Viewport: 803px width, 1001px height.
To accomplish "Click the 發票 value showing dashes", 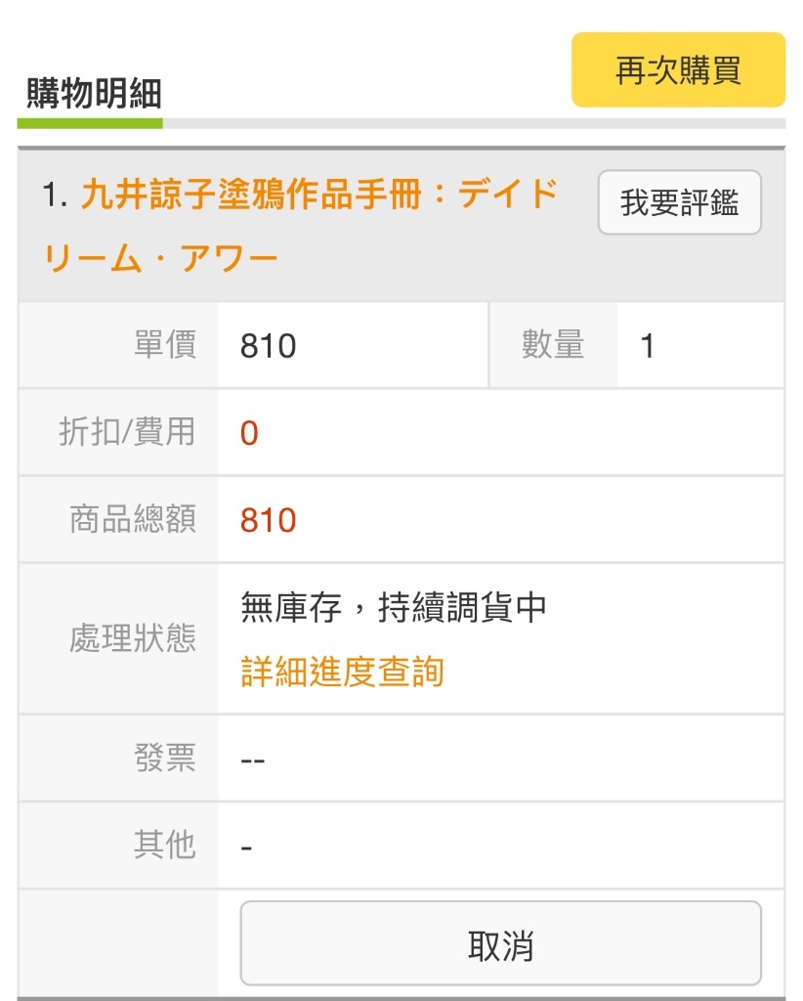I will [x=253, y=761].
